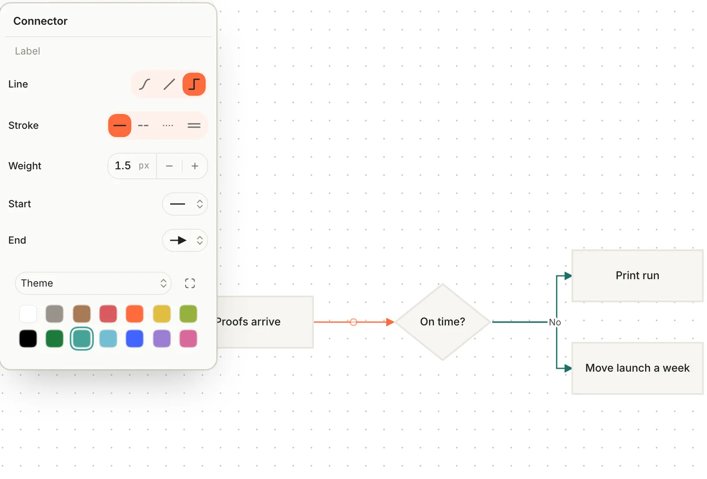Viewport: 707px width, 479px height.
Task: Click the teal arrowhead into Move launch
Action: pyautogui.click(x=568, y=368)
